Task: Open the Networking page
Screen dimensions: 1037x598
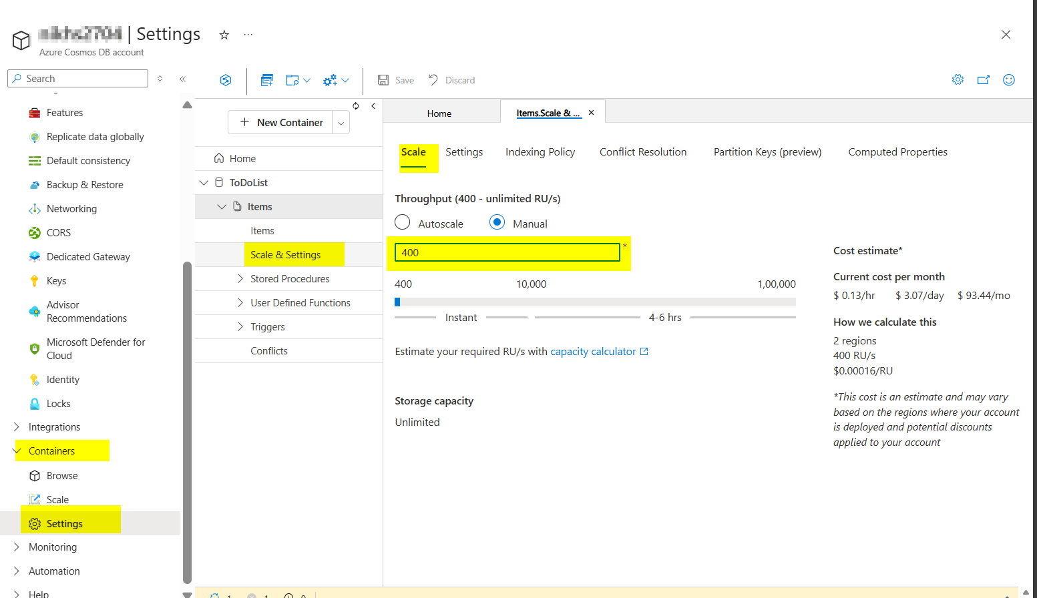Action: coord(71,209)
